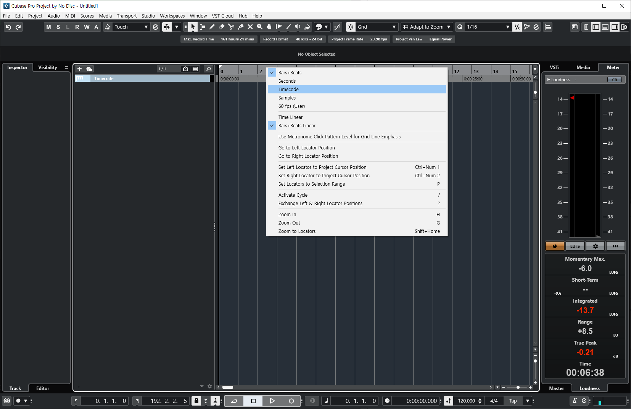
Task: Select the Range Selection tool
Action: point(203,27)
